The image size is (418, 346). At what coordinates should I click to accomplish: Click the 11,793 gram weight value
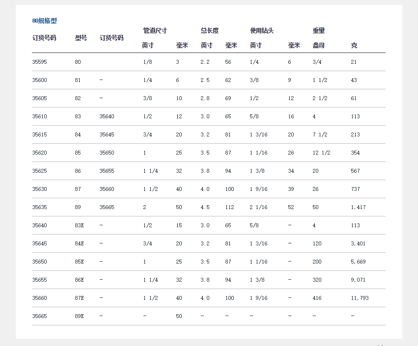click(x=360, y=298)
